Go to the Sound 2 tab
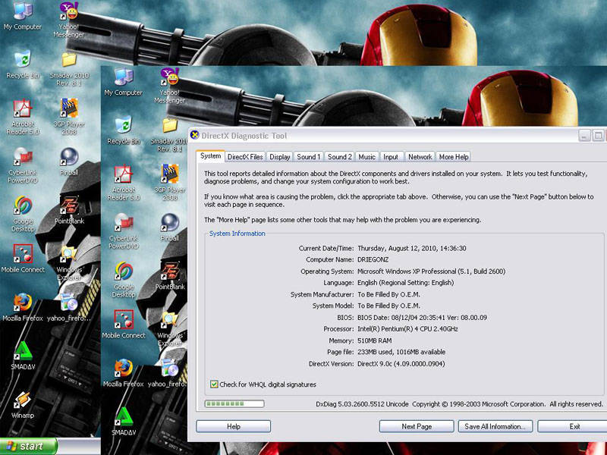The image size is (607, 455). pos(339,157)
